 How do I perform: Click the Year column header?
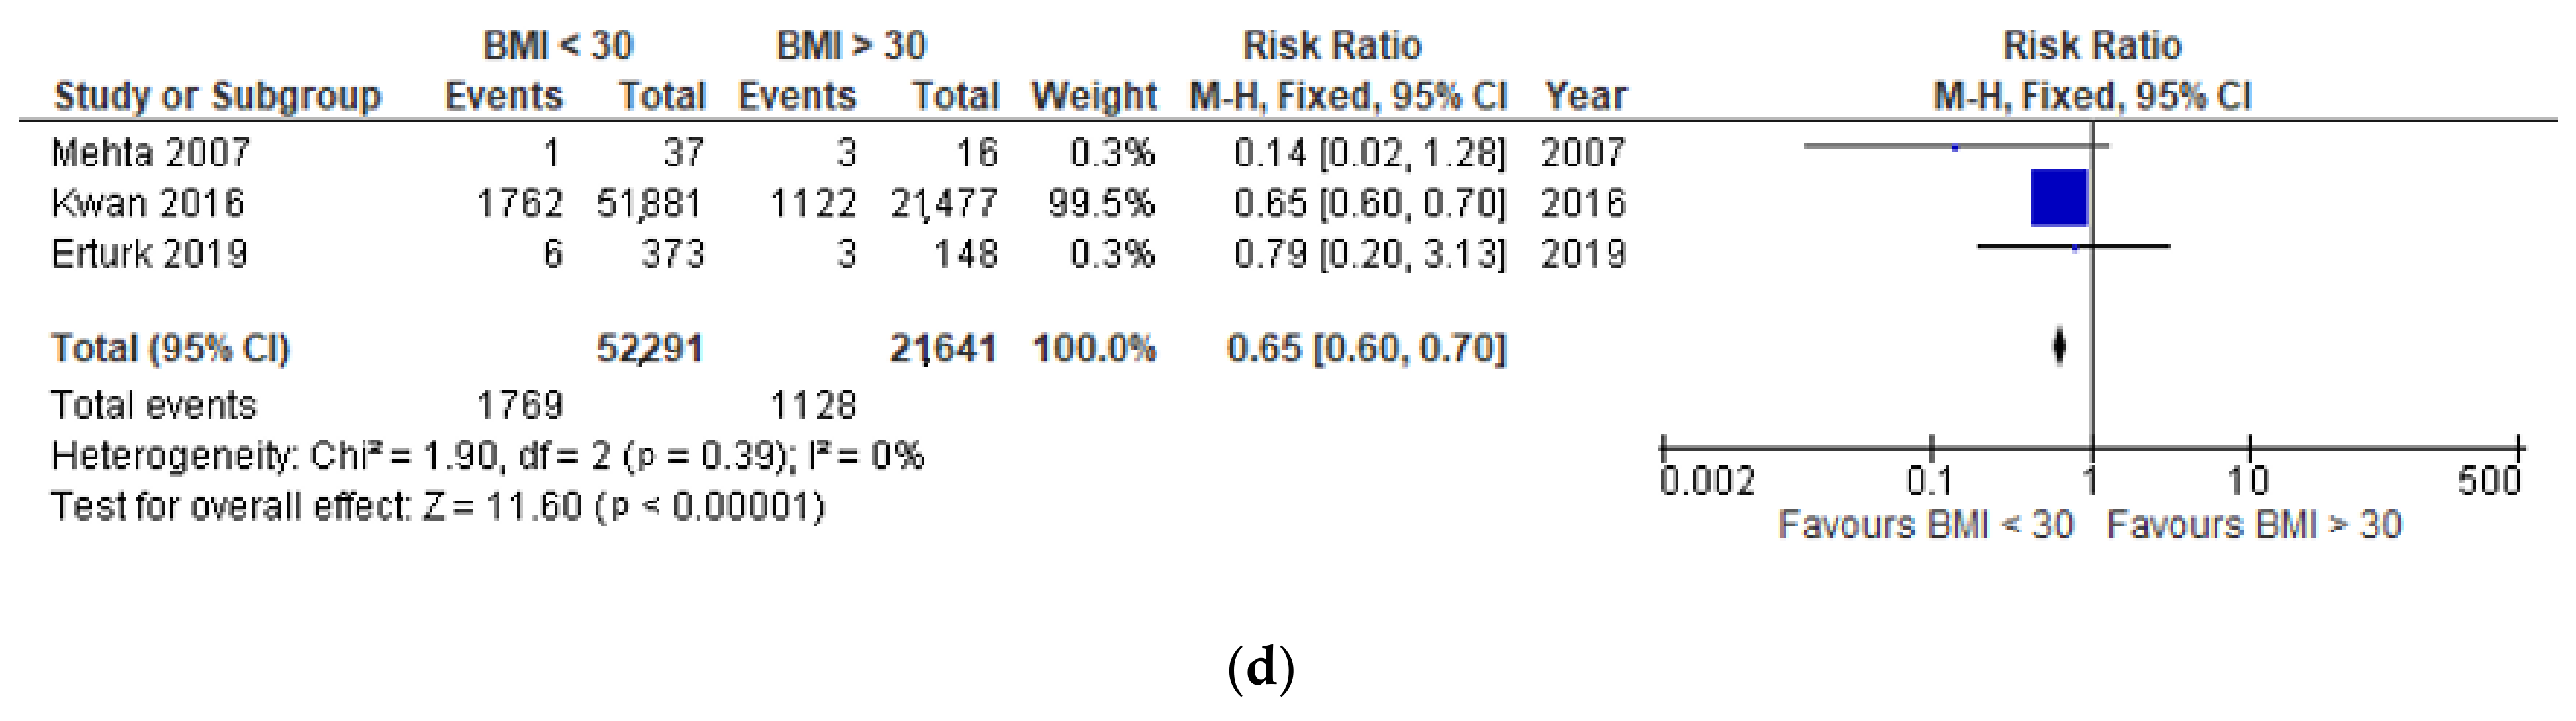(x=1585, y=96)
